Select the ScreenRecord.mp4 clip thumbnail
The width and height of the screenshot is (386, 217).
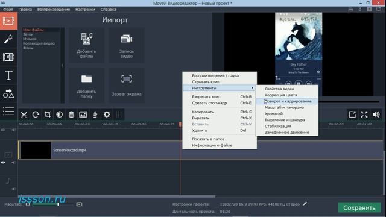click(x=36, y=150)
